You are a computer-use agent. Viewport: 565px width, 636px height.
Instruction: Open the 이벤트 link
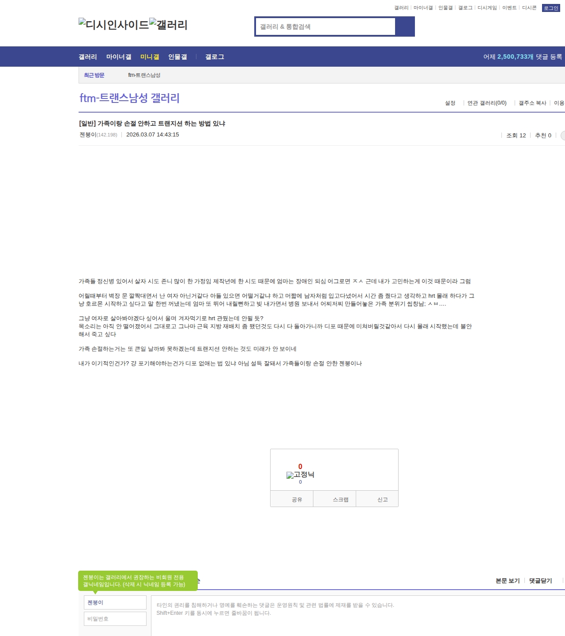point(509,8)
